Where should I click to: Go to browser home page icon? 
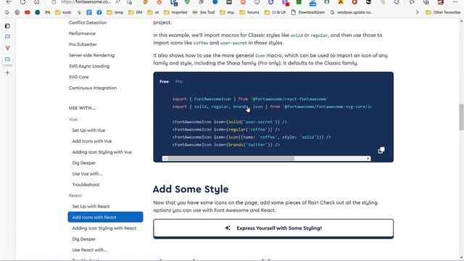(x=37, y=1)
